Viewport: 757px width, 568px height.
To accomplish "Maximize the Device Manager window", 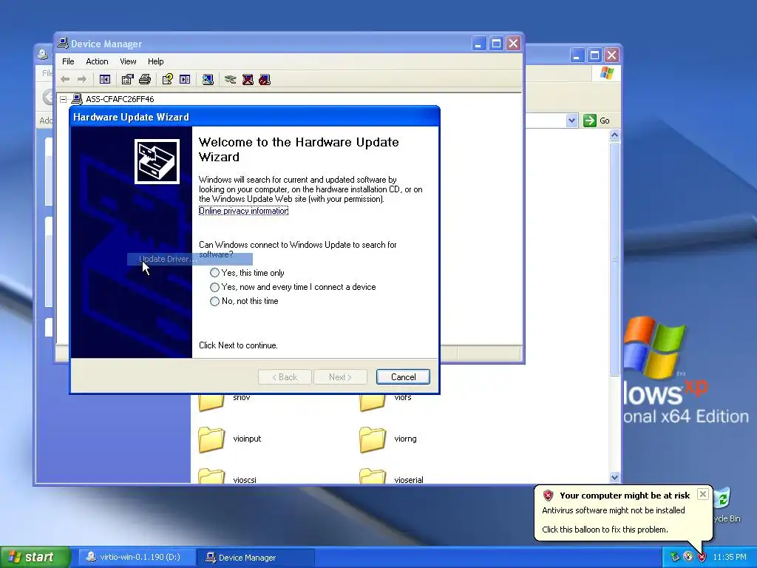I will tap(496, 44).
